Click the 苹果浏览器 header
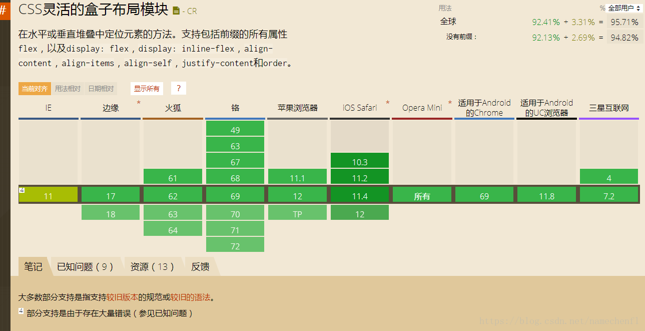The width and height of the screenshot is (645, 331). [x=297, y=108]
